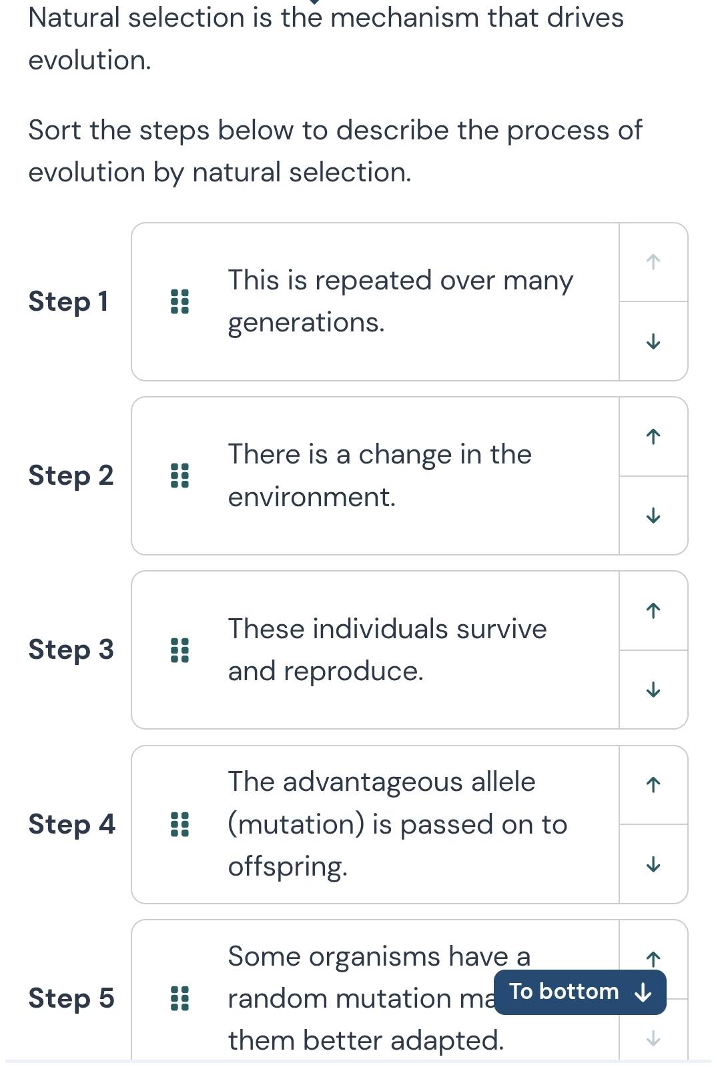
Task: Select 'This is repeated over many generations' card
Action: [x=400, y=301]
